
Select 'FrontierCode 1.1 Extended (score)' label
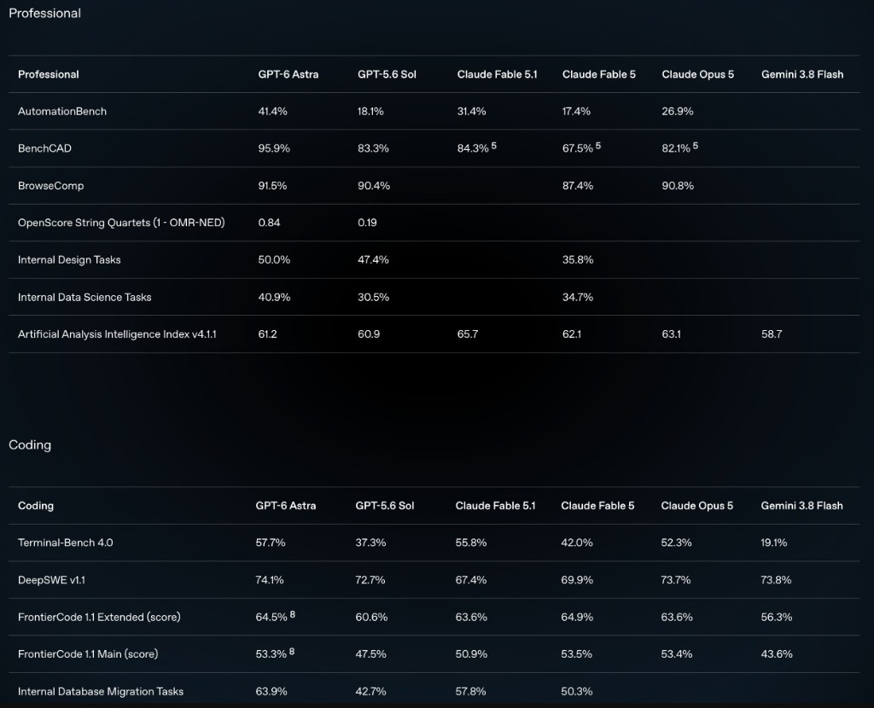(99, 618)
